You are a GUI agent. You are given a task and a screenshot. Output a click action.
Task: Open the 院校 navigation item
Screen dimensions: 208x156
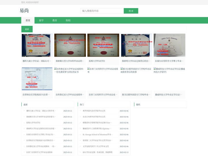[68, 20]
